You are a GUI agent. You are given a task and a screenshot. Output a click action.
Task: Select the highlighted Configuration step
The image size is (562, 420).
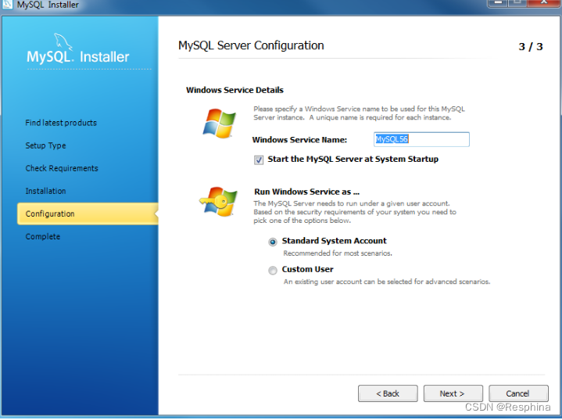pos(88,214)
